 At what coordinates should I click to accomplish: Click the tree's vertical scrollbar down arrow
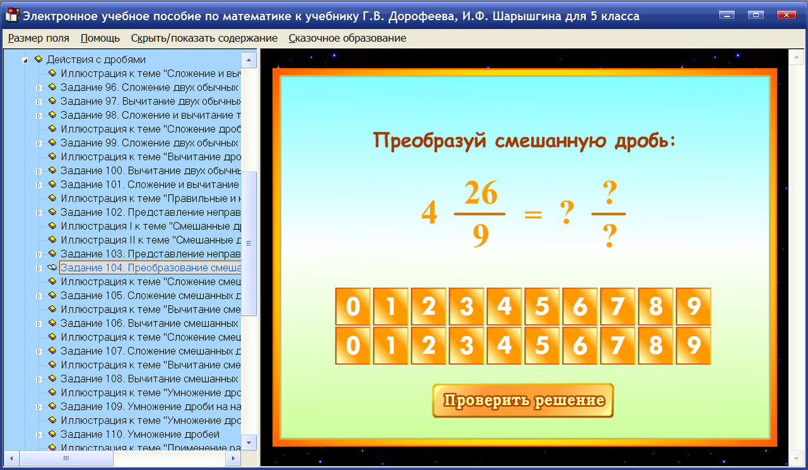click(x=249, y=443)
